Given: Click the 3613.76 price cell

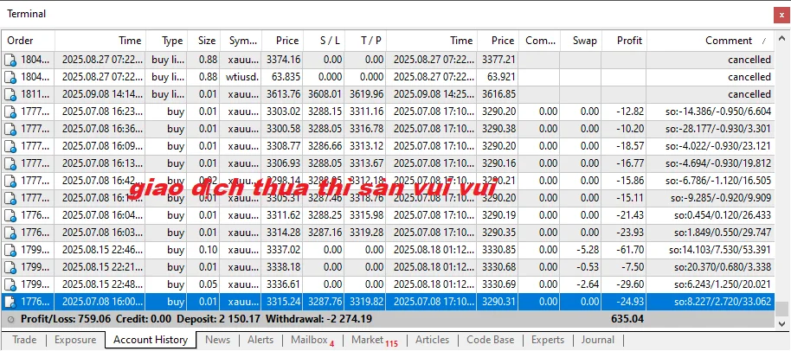Looking at the screenshot, I should tap(282, 95).
